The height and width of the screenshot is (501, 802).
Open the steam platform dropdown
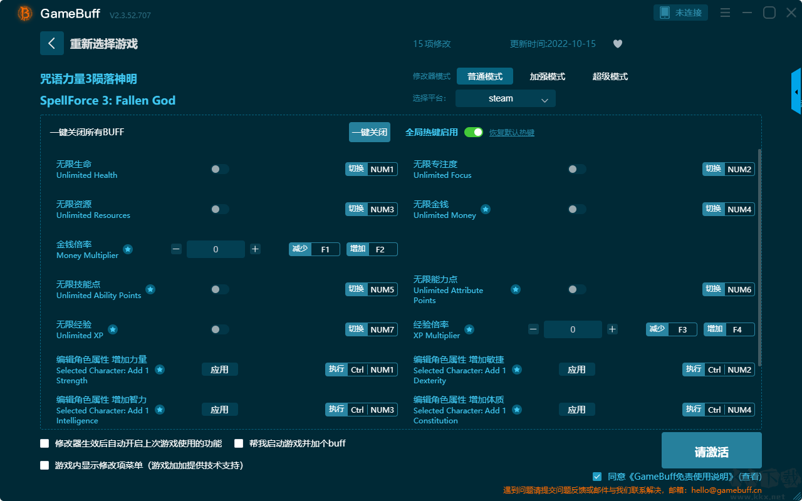tap(506, 98)
